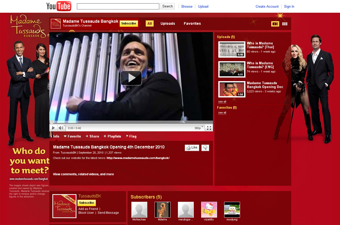The height and width of the screenshot is (225, 340).
Task: Open the 360p quality selector
Action: [x=199, y=128]
